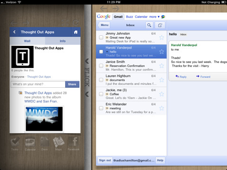This screenshot has height=170, width=227.
Task: Reload the left panel page
Action: [x=76, y=23]
